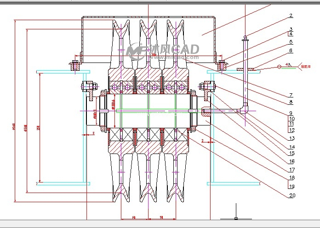Select part number label 14

click(x=291, y=147)
